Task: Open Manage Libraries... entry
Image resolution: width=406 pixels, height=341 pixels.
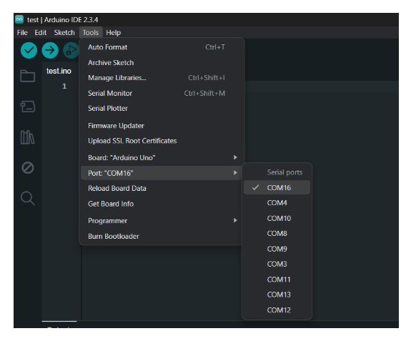Action: [162, 78]
